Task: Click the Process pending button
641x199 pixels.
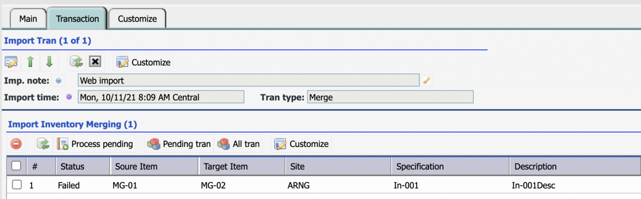Action: click(x=95, y=144)
